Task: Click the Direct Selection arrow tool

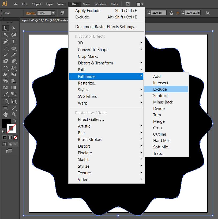Action: [x=14, y=28]
